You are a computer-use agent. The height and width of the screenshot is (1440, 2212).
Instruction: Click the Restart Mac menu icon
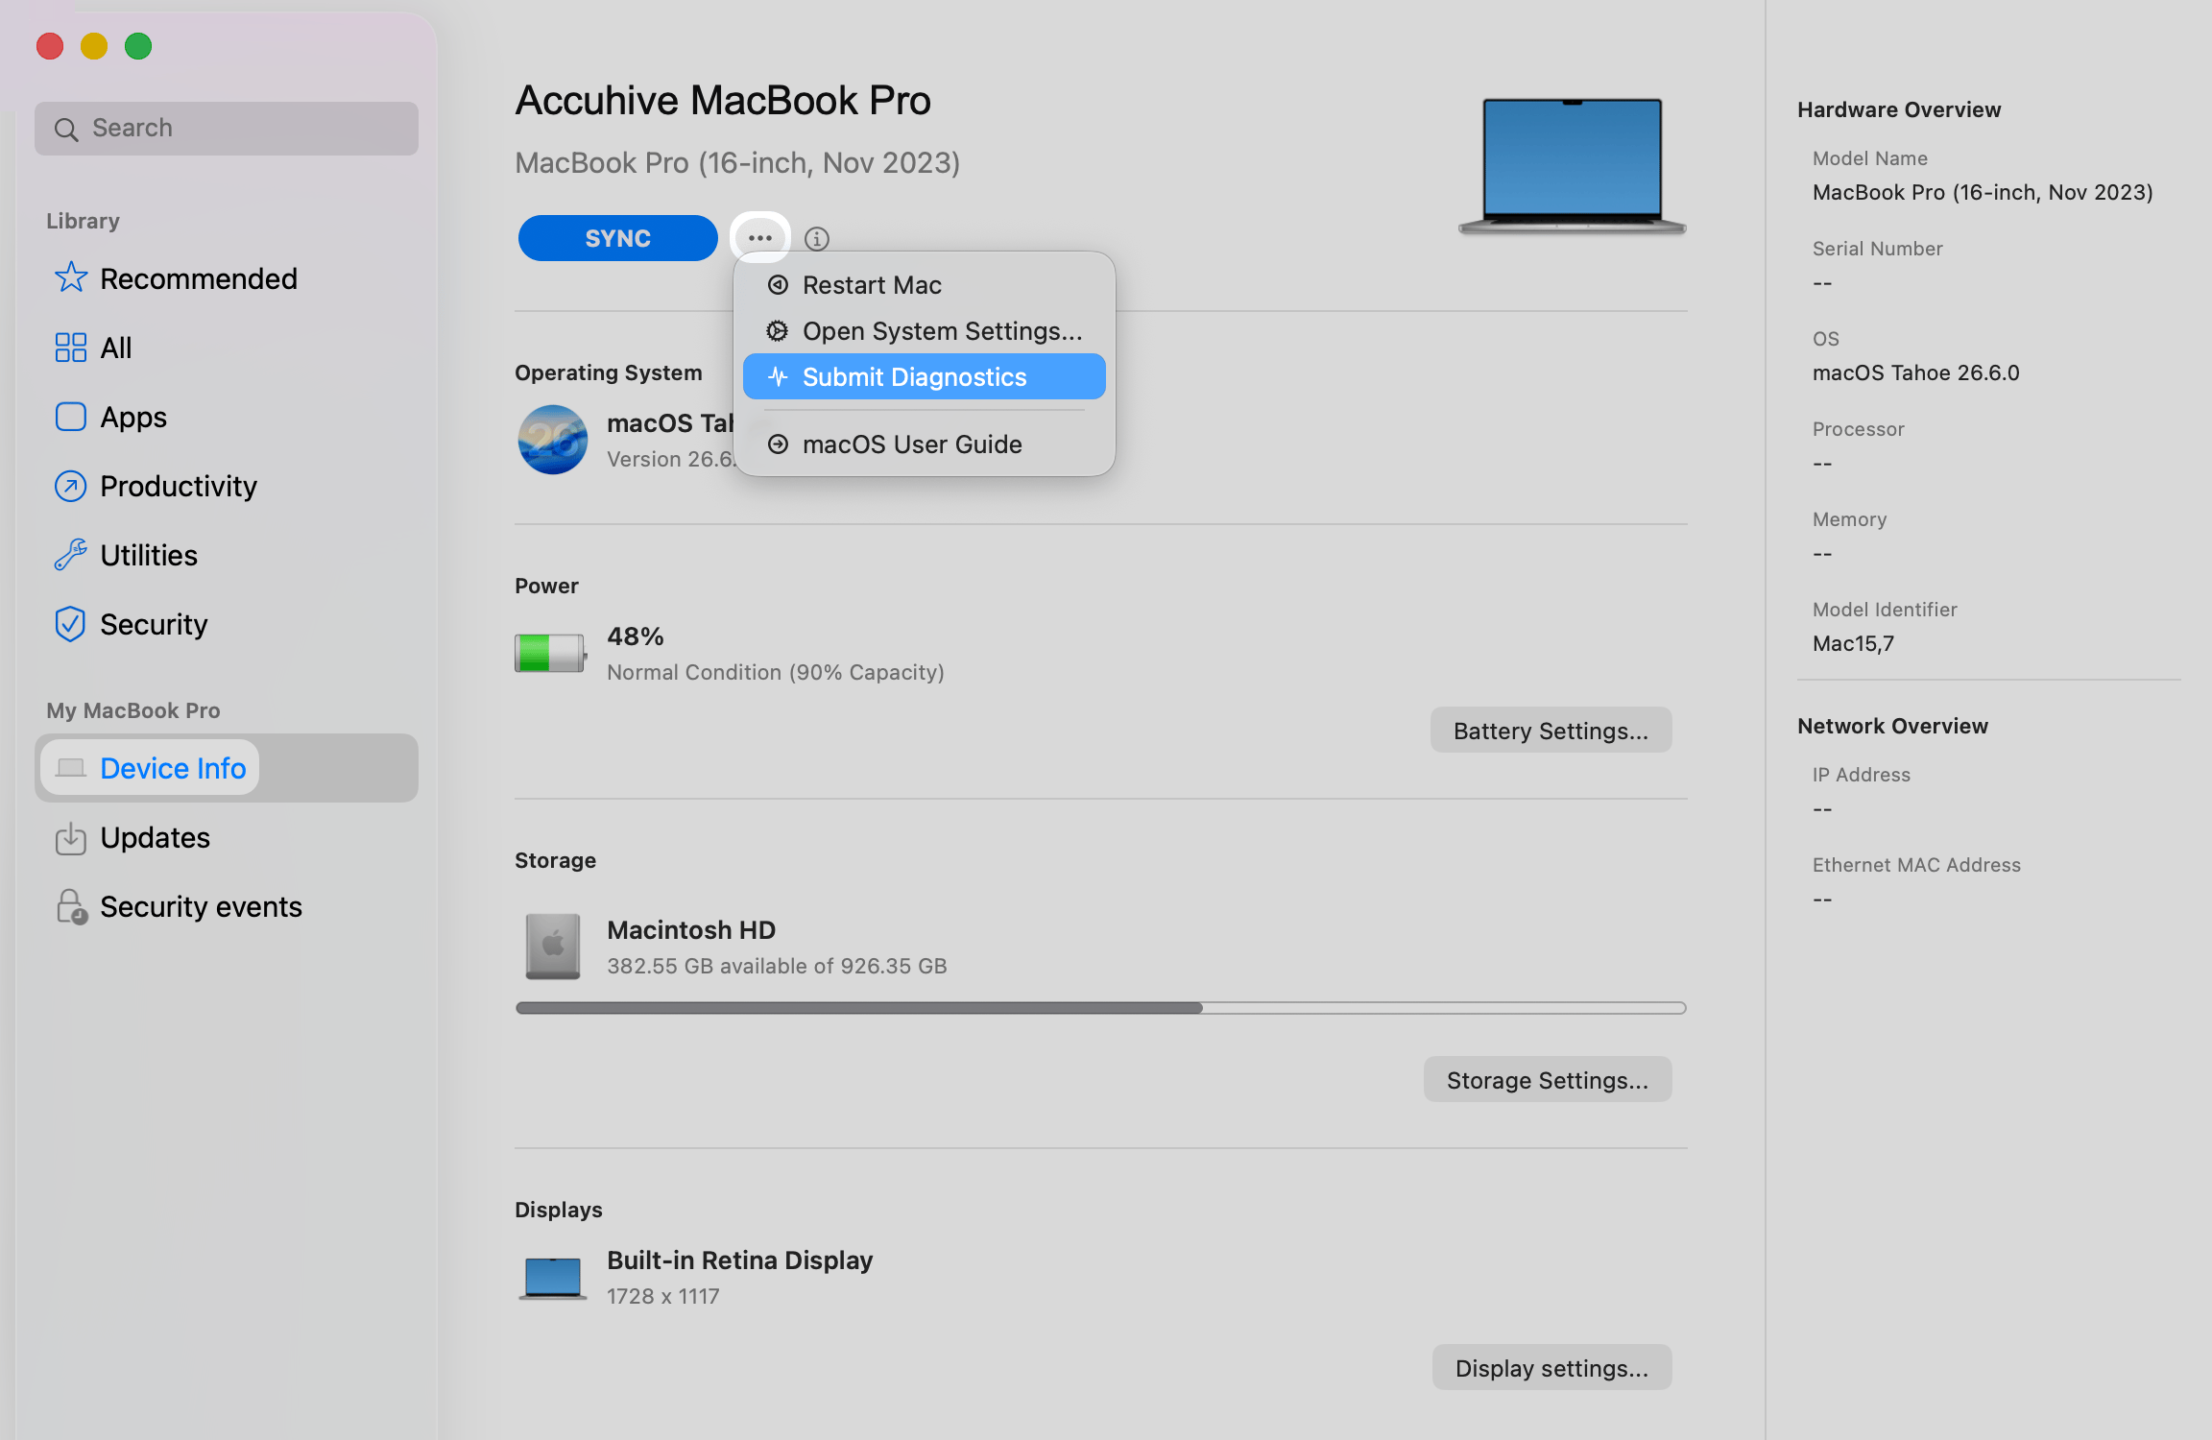coord(778,285)
